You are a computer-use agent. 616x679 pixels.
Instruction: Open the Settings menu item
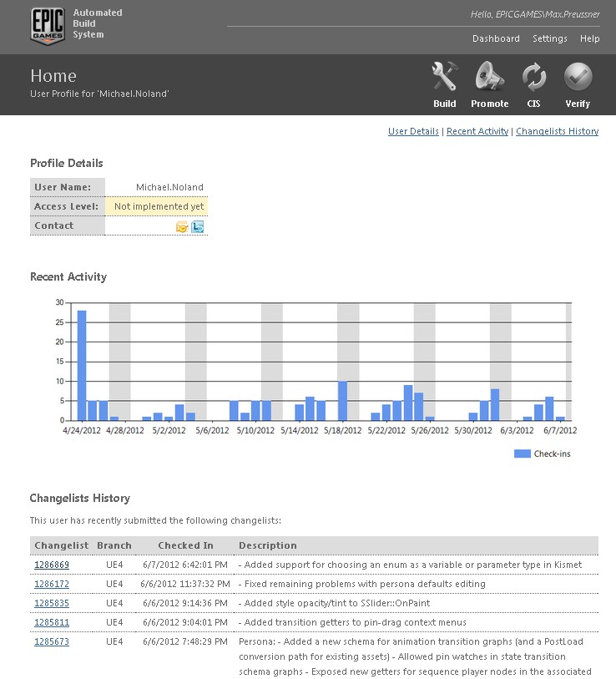click(550, 38)
